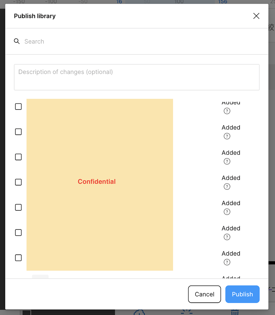The width and height of the screenshot is (275, 315).
Task: Tick the sixth item checkbox
Action: pyautogui.click(x=18, y=233)
